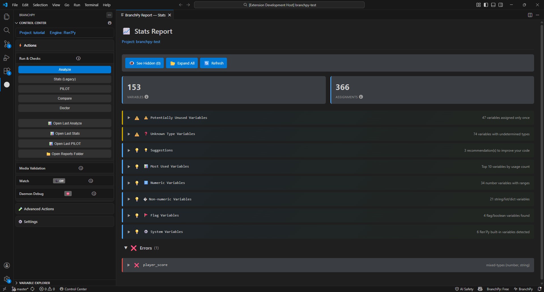Expand the player_score error row

[x=328, y=265]
